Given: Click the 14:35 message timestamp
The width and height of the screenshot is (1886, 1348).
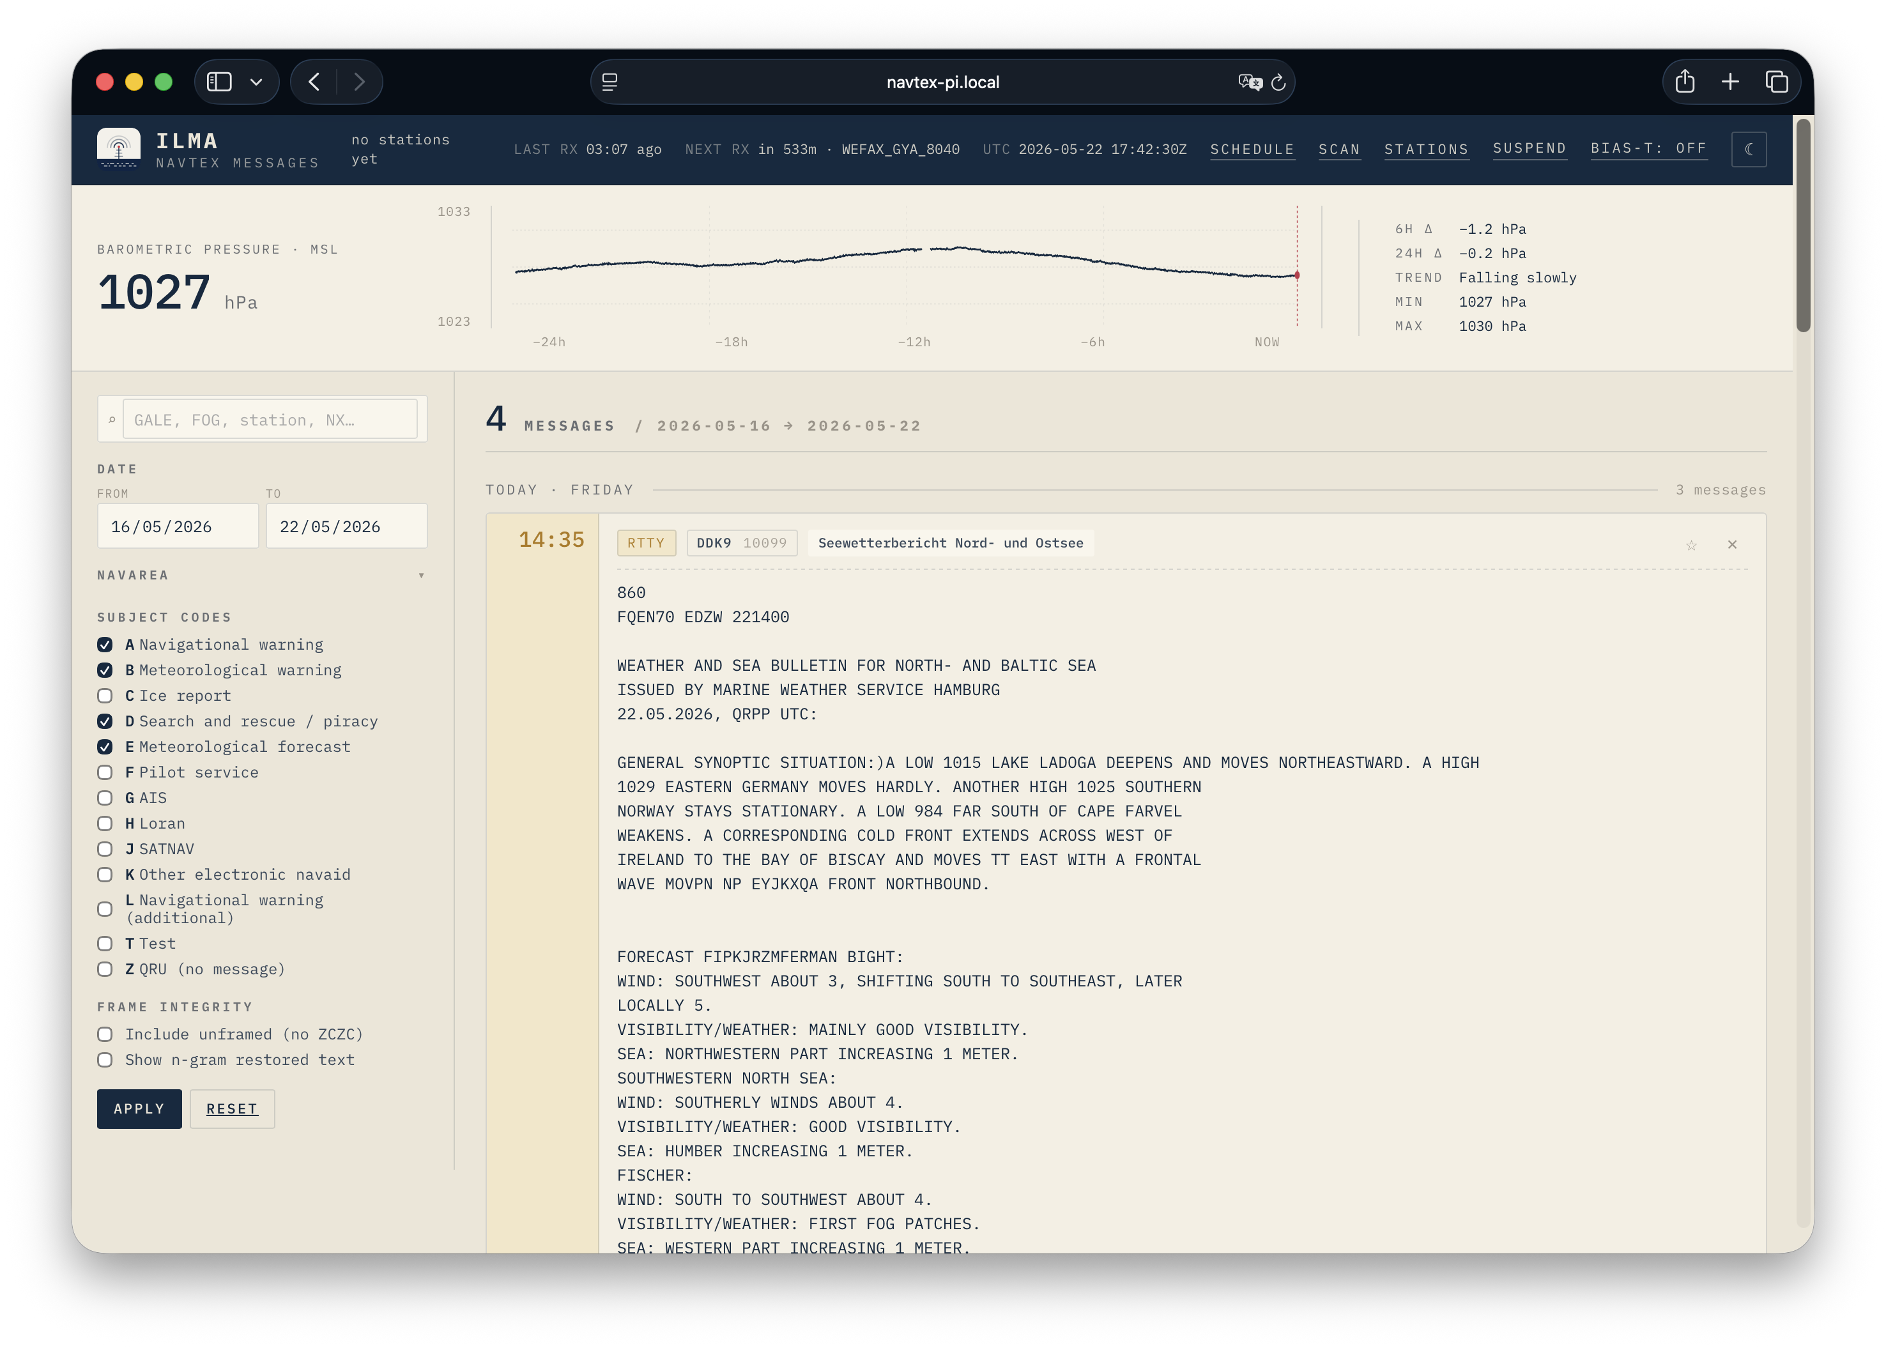Looking at the screenshot, I should pos(551,540).
